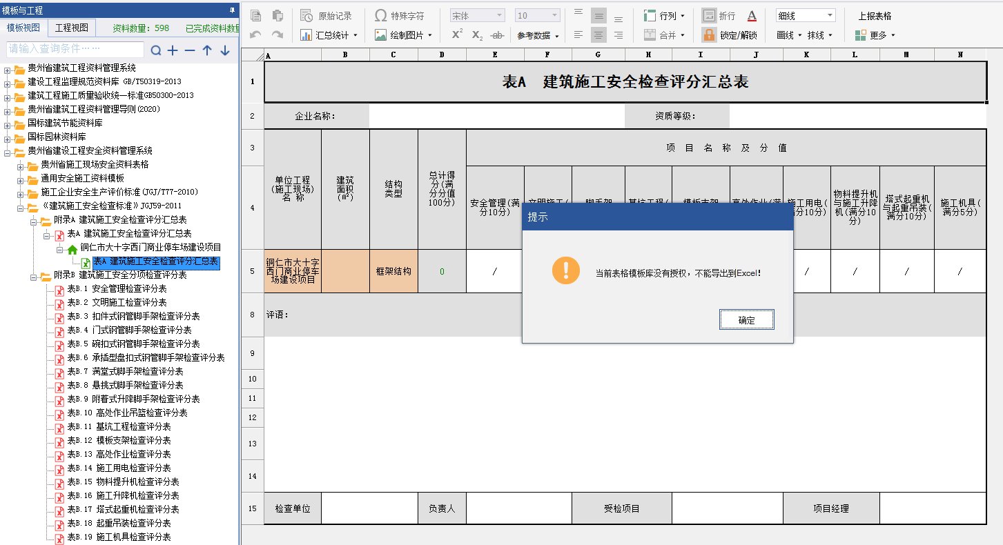Select row header 5
Screen dimensions: 1003x545
click(x=252, y=271)
